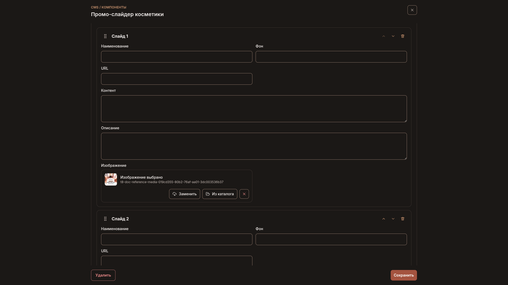Click the Промо-слайдер косметики title
Image resolution: width=508 pixels, height=285 pixels.
(127, 14)
